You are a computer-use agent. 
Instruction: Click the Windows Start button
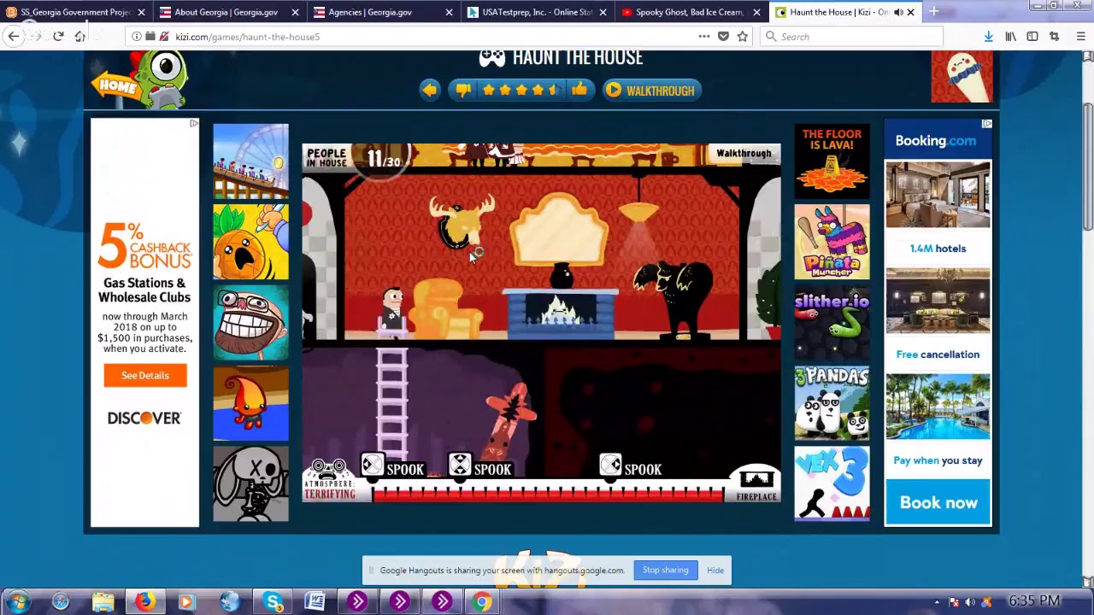coord(18,601)
